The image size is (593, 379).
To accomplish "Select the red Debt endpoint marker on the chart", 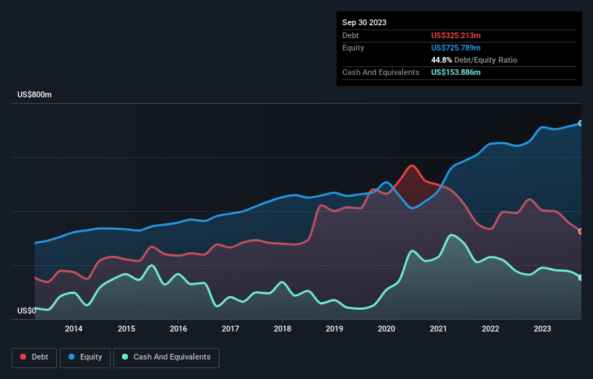I will (581, 231).
